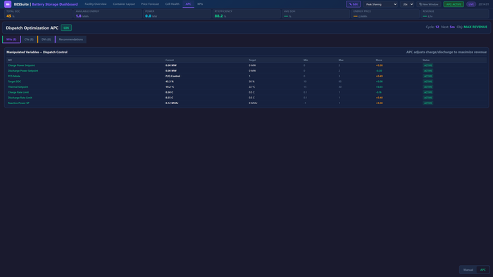The height and width of the screenshot is (277, 493).
Task: Click the 19.2 °C current thermal value
Action: click(170, 87)
